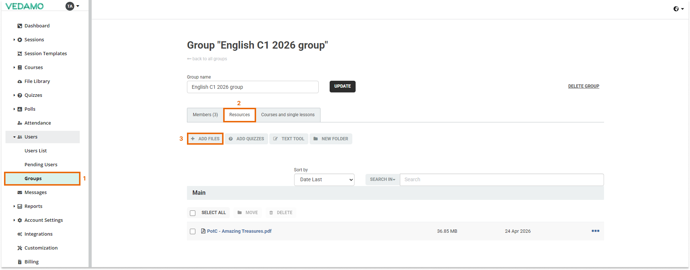The height and width of the screenshot is (270, 690).
Task: Collapse the Users menu arrow
Action: click(x=14, y=137)
